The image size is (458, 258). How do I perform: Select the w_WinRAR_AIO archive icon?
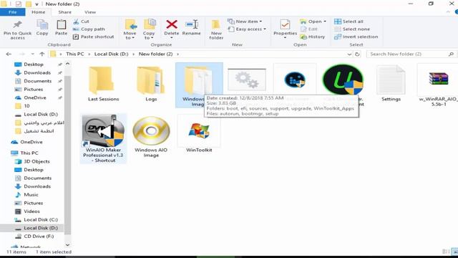coord(439,85)
